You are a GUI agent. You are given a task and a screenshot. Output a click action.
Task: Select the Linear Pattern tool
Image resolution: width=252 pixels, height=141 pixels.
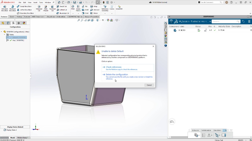[78, 8]
